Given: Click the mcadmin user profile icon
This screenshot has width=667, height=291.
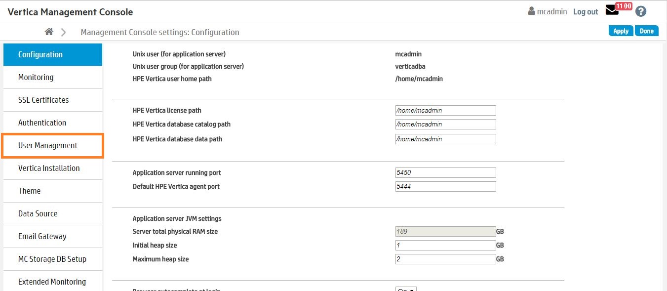Looking at the screenshot, I should click(531, 11).
